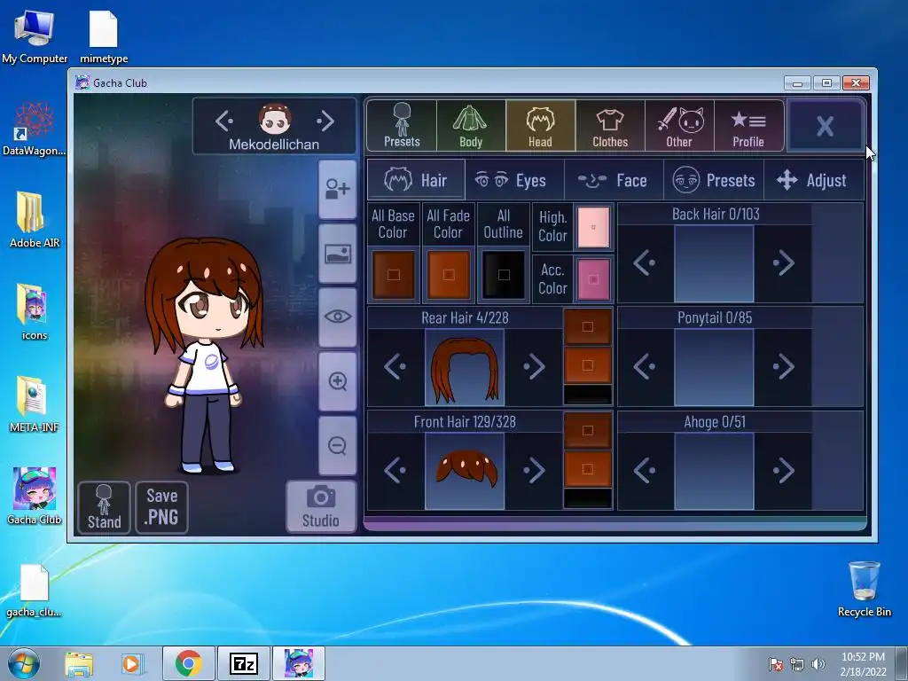The height and width of the screenshot is (681, 908).
Task: Open Windows Media Player taskbar icon
Action: 132,663
